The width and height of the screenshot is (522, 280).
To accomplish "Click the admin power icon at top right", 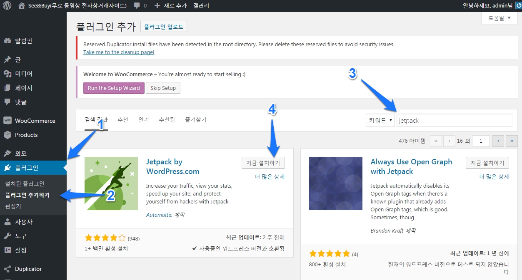I will (x=518, y=6).
